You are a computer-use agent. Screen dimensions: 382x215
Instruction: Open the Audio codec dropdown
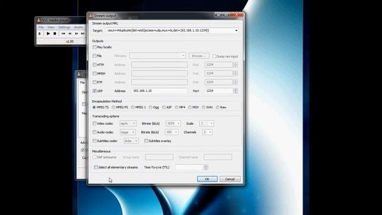click(x=127, y=132)
